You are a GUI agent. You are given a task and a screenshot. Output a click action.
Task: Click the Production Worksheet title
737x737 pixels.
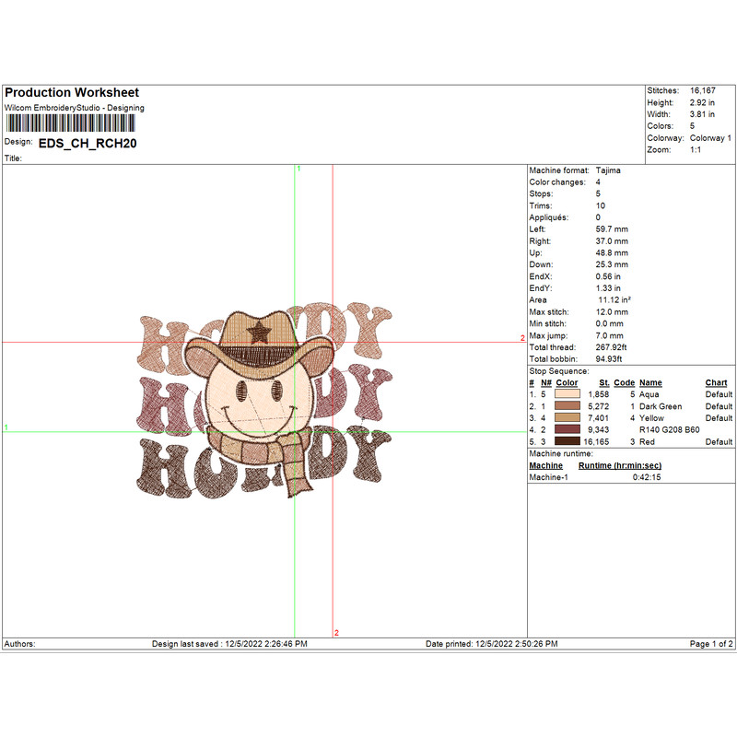(x=72, y=93)
